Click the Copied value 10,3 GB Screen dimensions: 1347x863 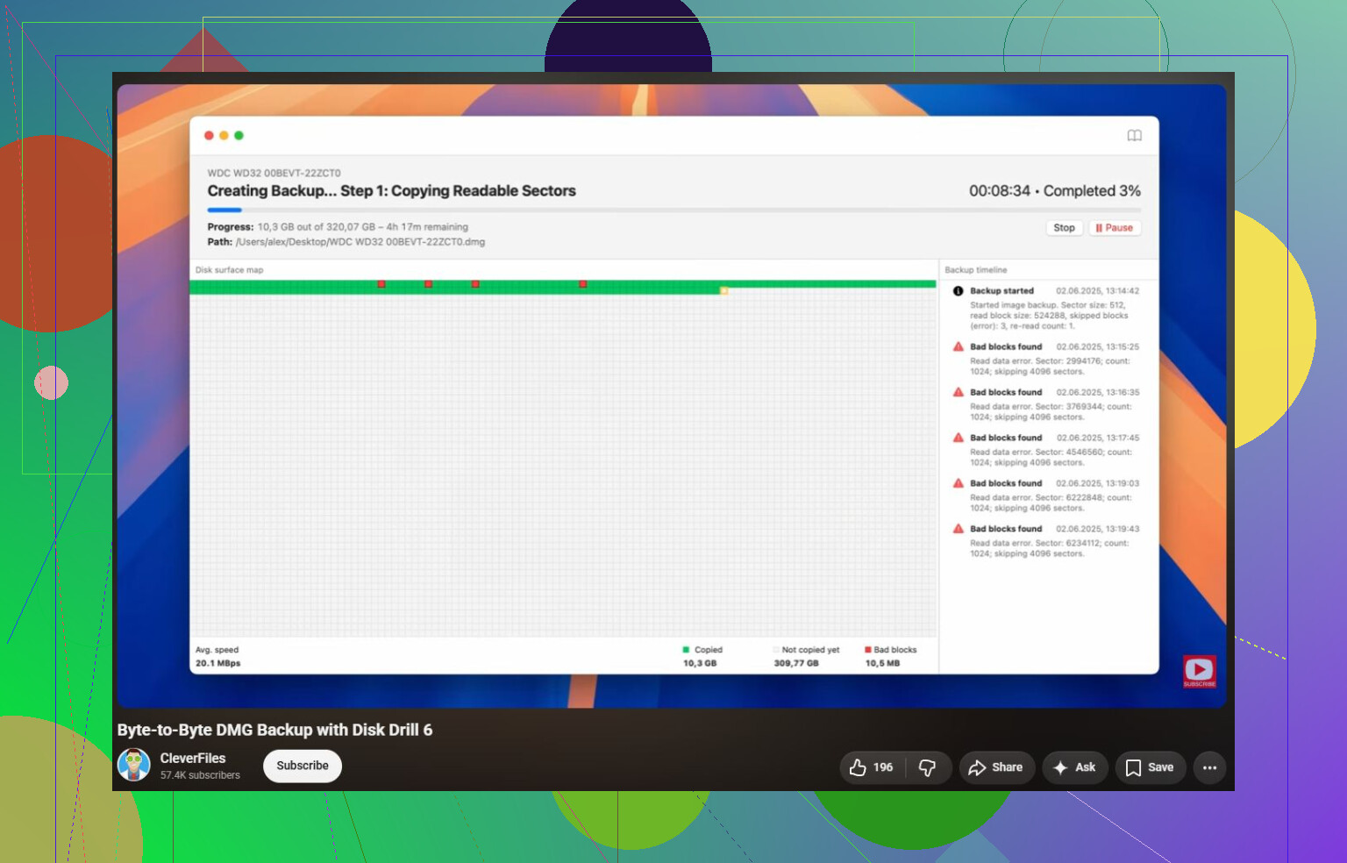tap(700, 663)
